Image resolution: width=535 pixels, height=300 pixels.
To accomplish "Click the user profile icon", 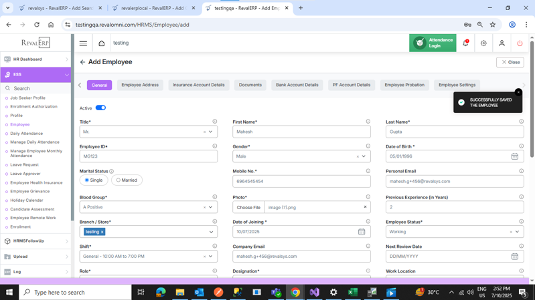I will [x=502, y=43].
